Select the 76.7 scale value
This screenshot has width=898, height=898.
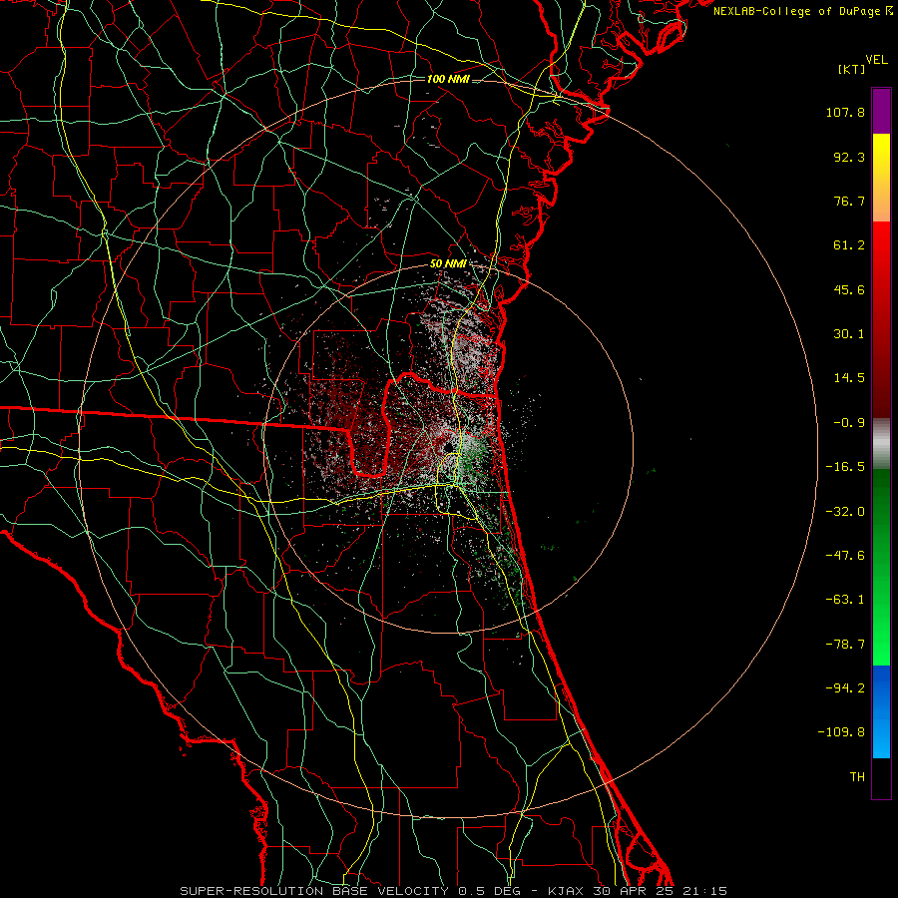tap(849, 201)
